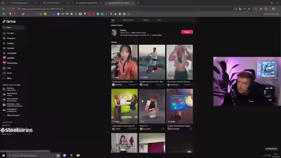Open author avatar under the Roblox video
This screenshot has height=158, width=281.
tap(141, 129)
